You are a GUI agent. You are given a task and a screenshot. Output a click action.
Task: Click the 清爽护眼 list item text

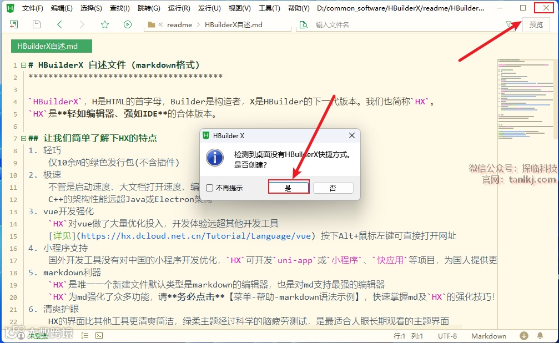point(61,309)
